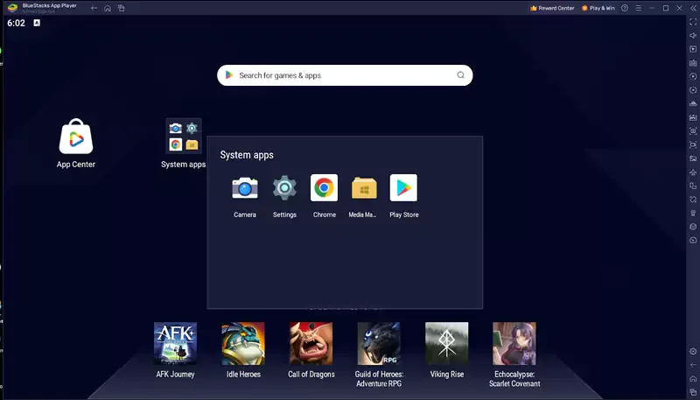700x400 pixels.
Task: Click the Google Play logo in search bar
Action: [x=229, y=75]
